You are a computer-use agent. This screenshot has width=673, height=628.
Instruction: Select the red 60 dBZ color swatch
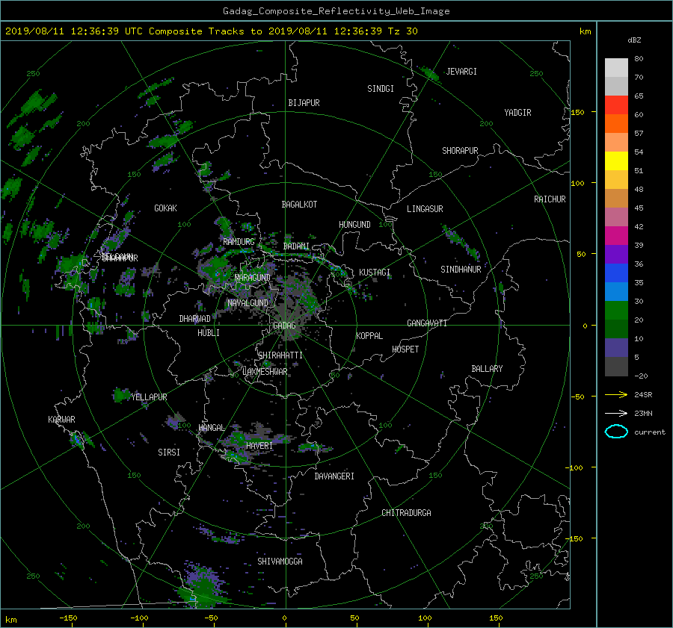point(616,105)
